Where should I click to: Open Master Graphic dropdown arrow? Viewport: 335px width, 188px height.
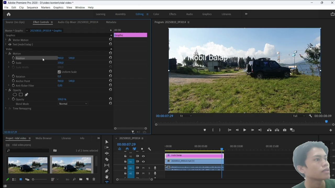[27, 31]
